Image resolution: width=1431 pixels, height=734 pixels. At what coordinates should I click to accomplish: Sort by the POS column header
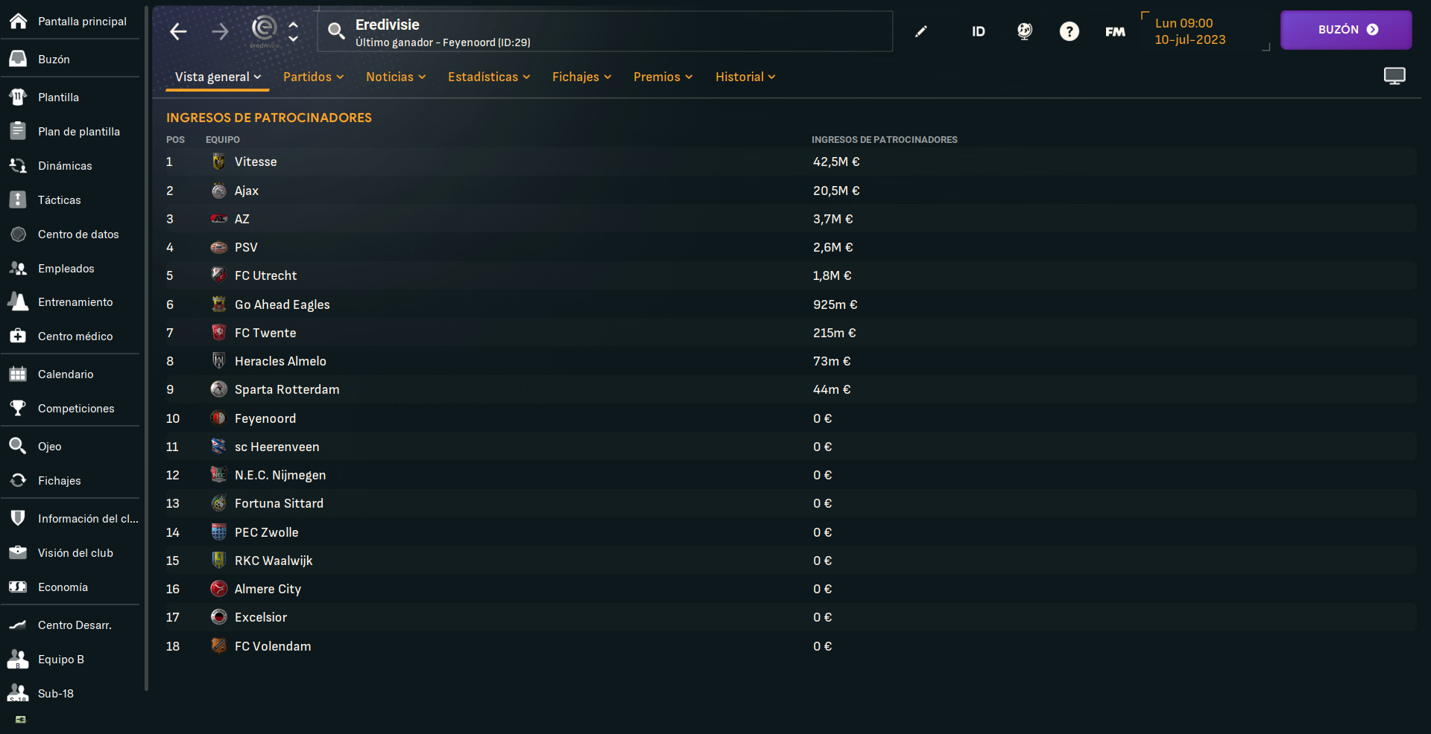[x=175, y=139]
